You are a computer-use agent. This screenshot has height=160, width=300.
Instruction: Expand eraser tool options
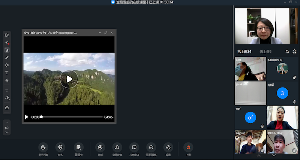[x=7, y=98]
